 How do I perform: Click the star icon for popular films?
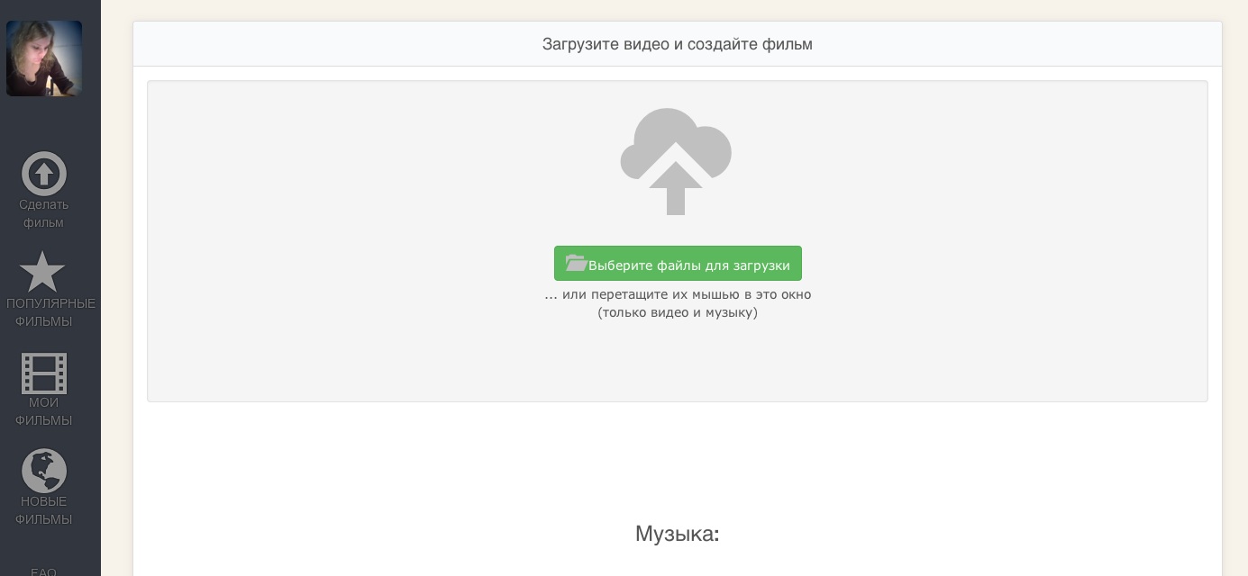42,272
